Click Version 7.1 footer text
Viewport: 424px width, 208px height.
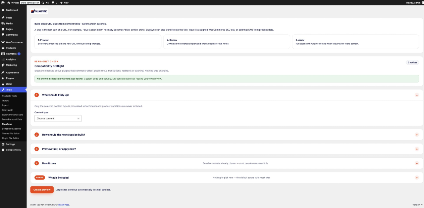coord(417,205)
